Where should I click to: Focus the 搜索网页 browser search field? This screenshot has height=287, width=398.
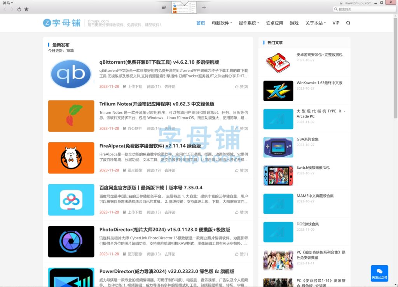click(364, 9)
